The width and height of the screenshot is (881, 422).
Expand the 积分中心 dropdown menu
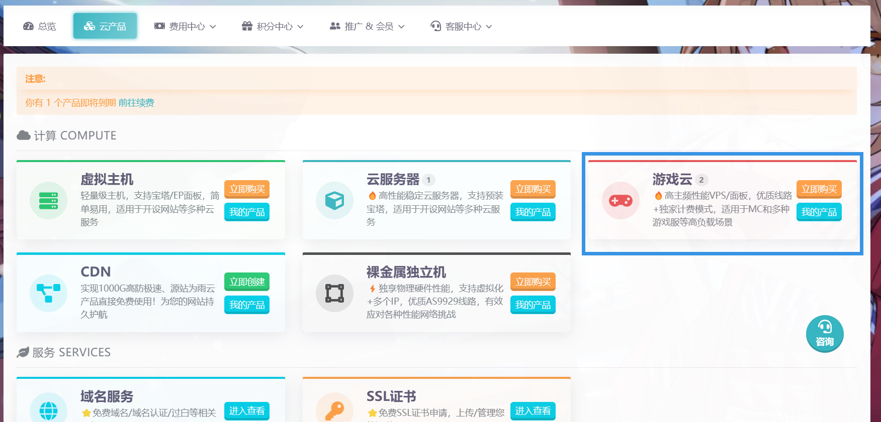pyautogui.click(x=273, y=26)
